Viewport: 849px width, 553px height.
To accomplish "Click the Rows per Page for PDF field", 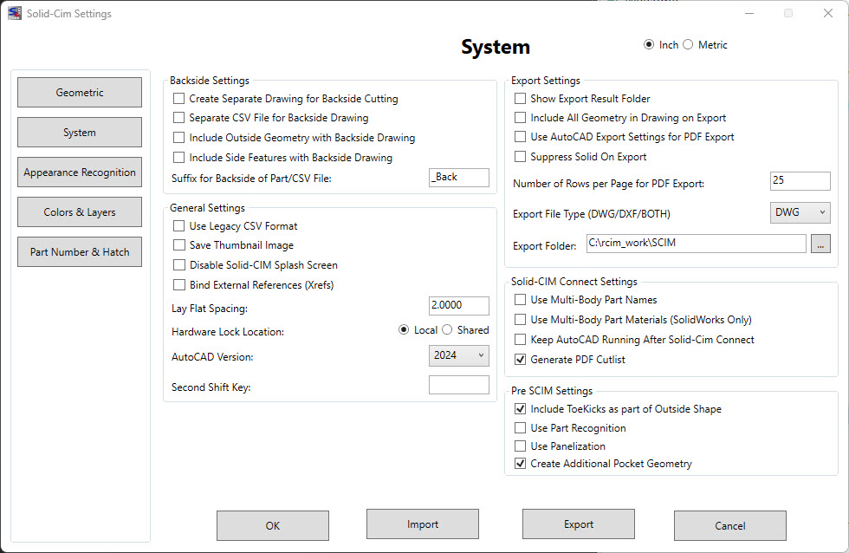I will point(800,181).
